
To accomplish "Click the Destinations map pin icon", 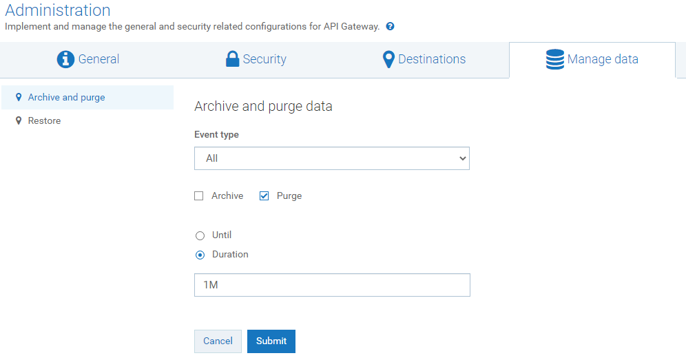I will (388, 59).
